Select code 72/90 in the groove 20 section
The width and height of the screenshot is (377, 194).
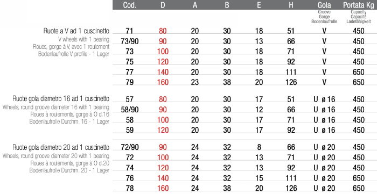point(130,147)
